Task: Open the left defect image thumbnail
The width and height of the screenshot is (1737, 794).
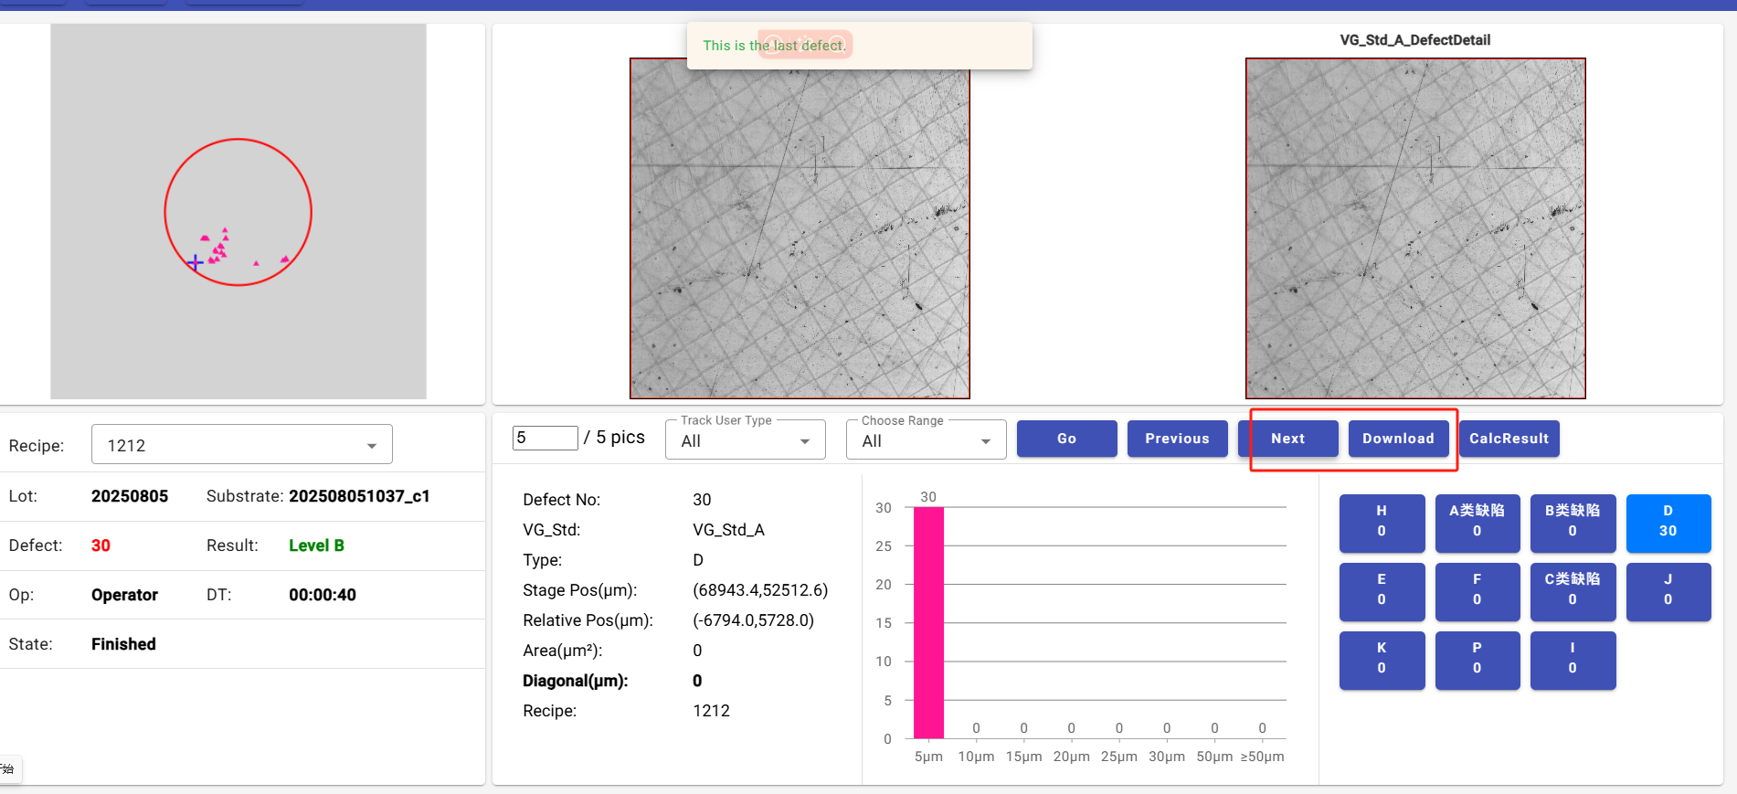Action: [x=800, y=228]
